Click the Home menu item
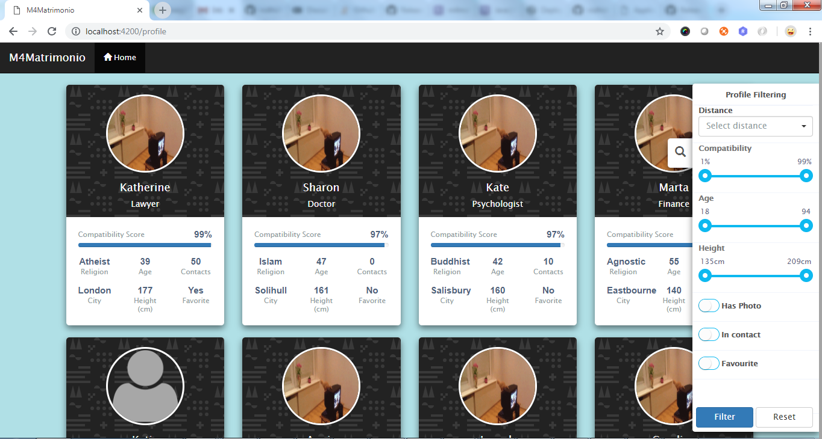The image size is (822, 439). point(120,58)
